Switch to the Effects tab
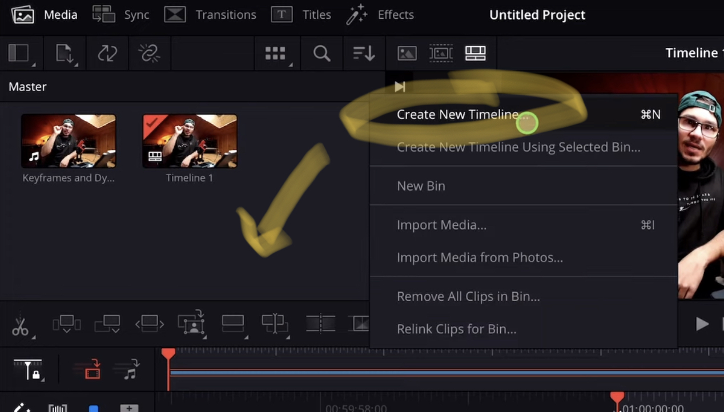 [x=380, y=15]
